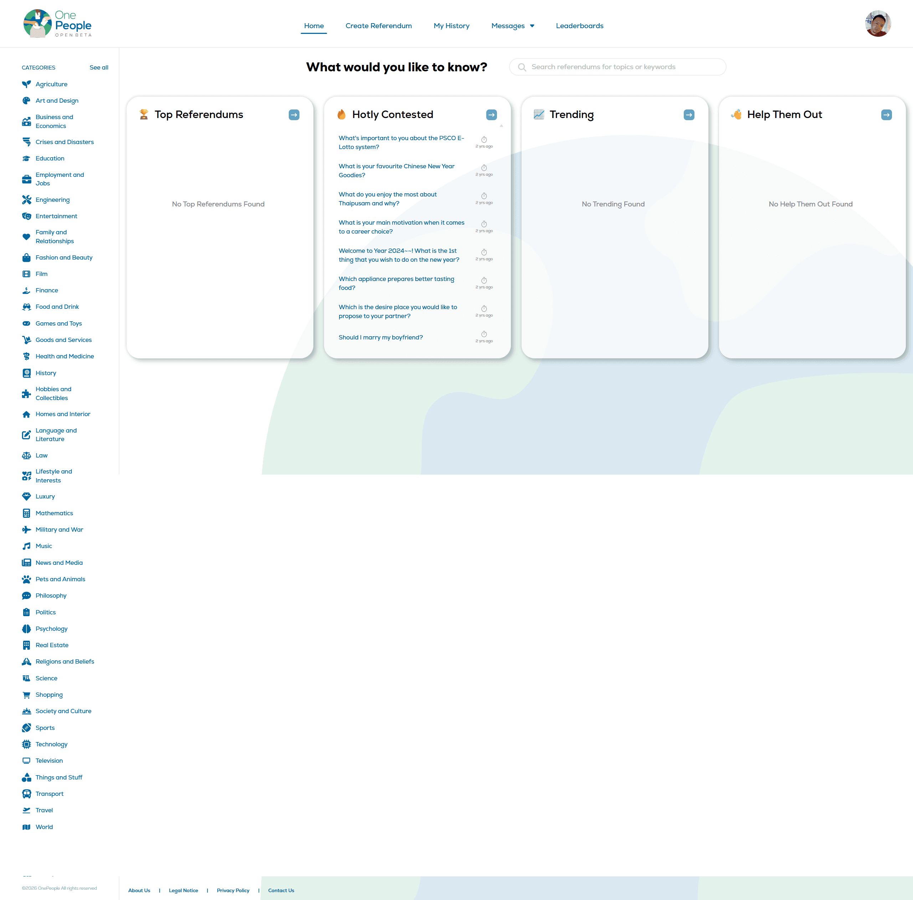
Task: Expand the Messages dropdown arrow
Action: [x=532, y=26]
